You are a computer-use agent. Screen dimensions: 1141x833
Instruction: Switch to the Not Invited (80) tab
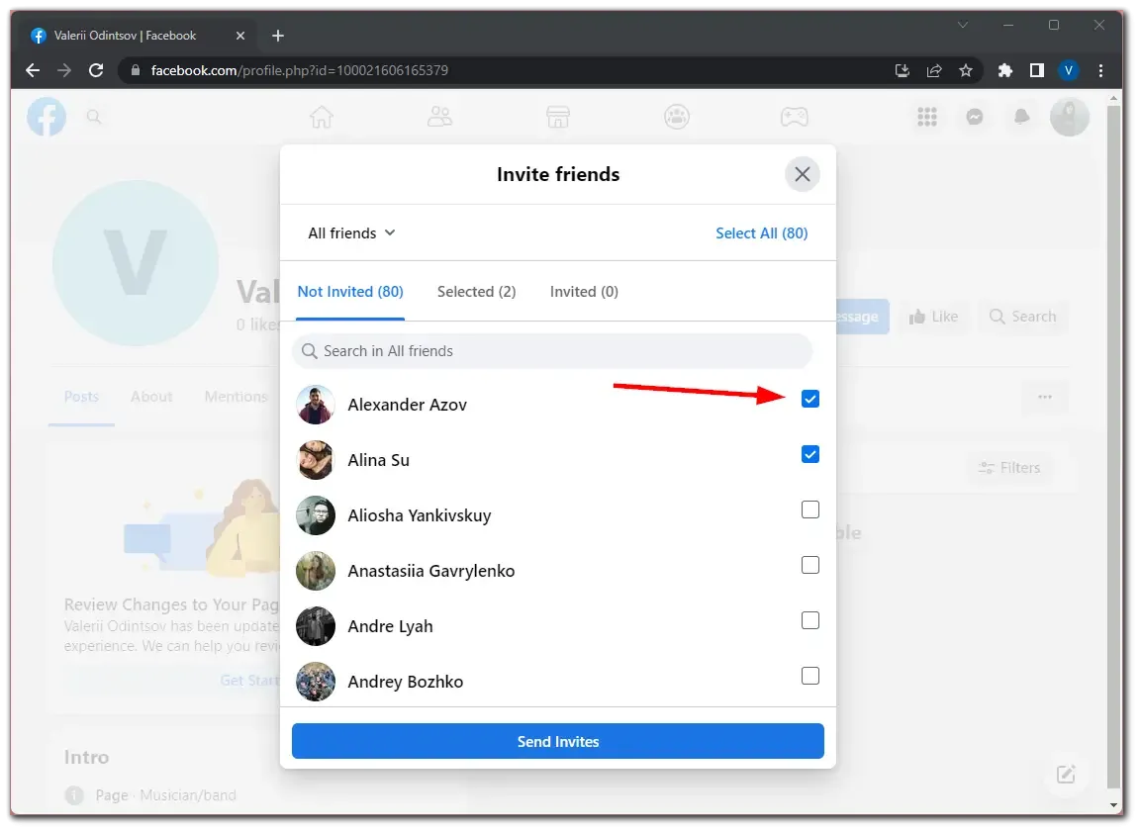coord(350,292)
